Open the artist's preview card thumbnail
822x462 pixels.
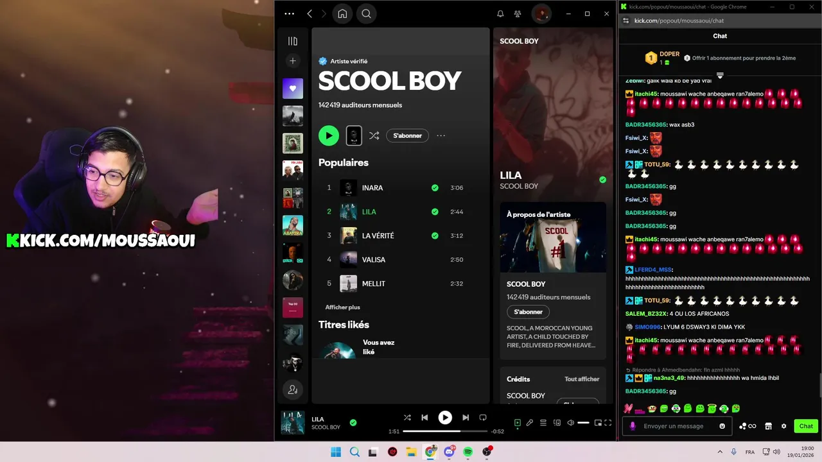354,135
